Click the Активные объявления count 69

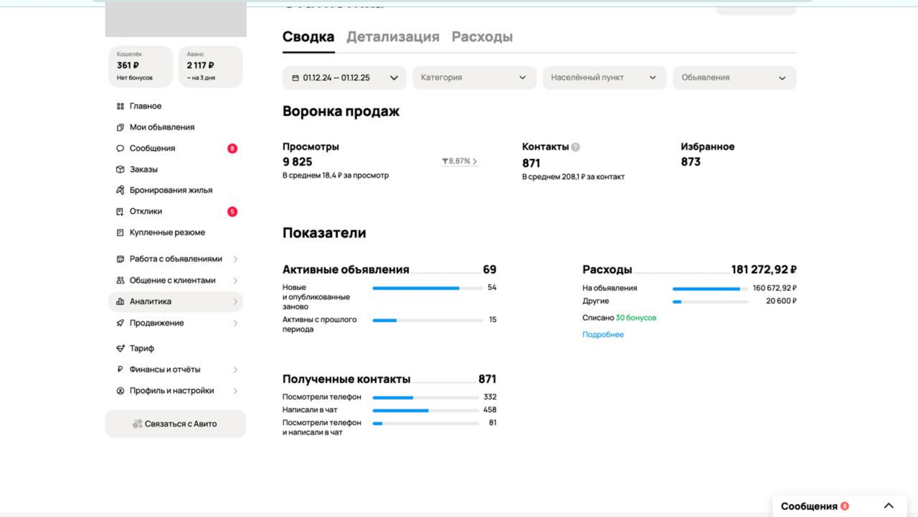(x=490, y=270)
